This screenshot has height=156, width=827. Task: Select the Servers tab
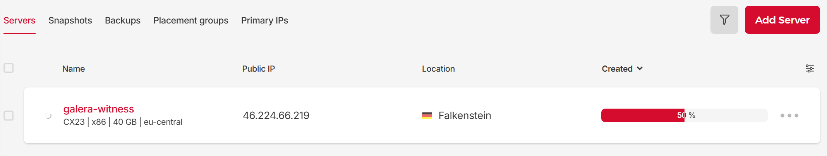(19, 20)
